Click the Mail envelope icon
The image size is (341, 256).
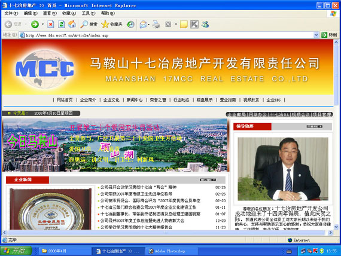[x=143, y=24]
